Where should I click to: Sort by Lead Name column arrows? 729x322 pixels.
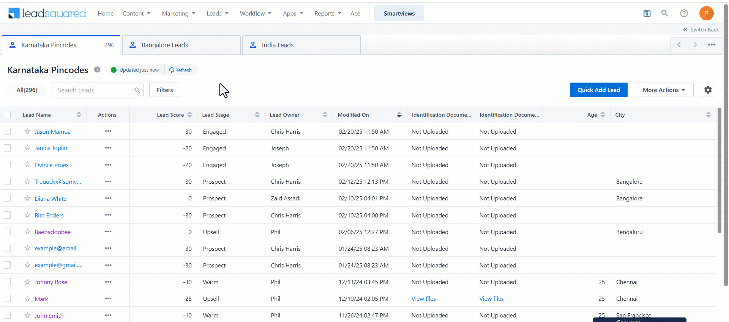click(x=79, y=115)
